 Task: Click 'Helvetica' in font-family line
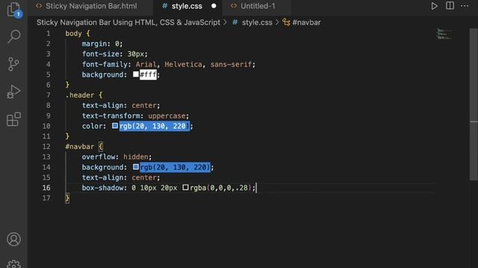point(183,65)
